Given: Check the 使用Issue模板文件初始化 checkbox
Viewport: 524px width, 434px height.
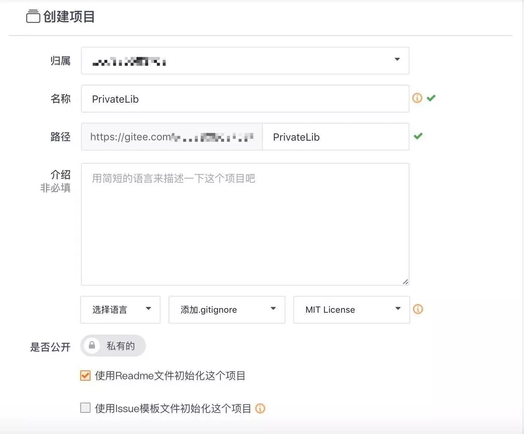Looking at the screenshot, I should pos(85,408).
